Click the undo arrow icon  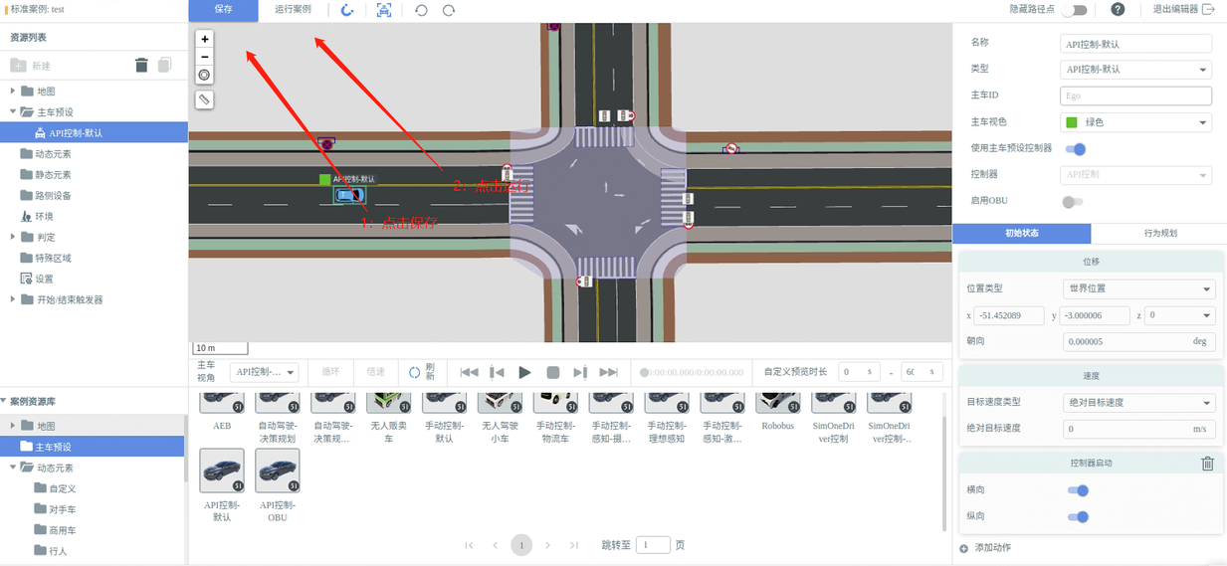coord(421,10)
